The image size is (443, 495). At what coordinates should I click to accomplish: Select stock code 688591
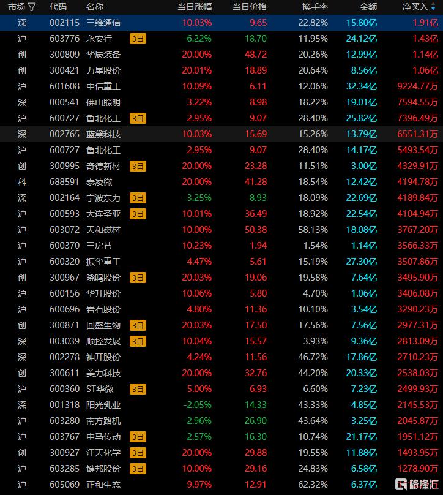click(x=65, y=182)
